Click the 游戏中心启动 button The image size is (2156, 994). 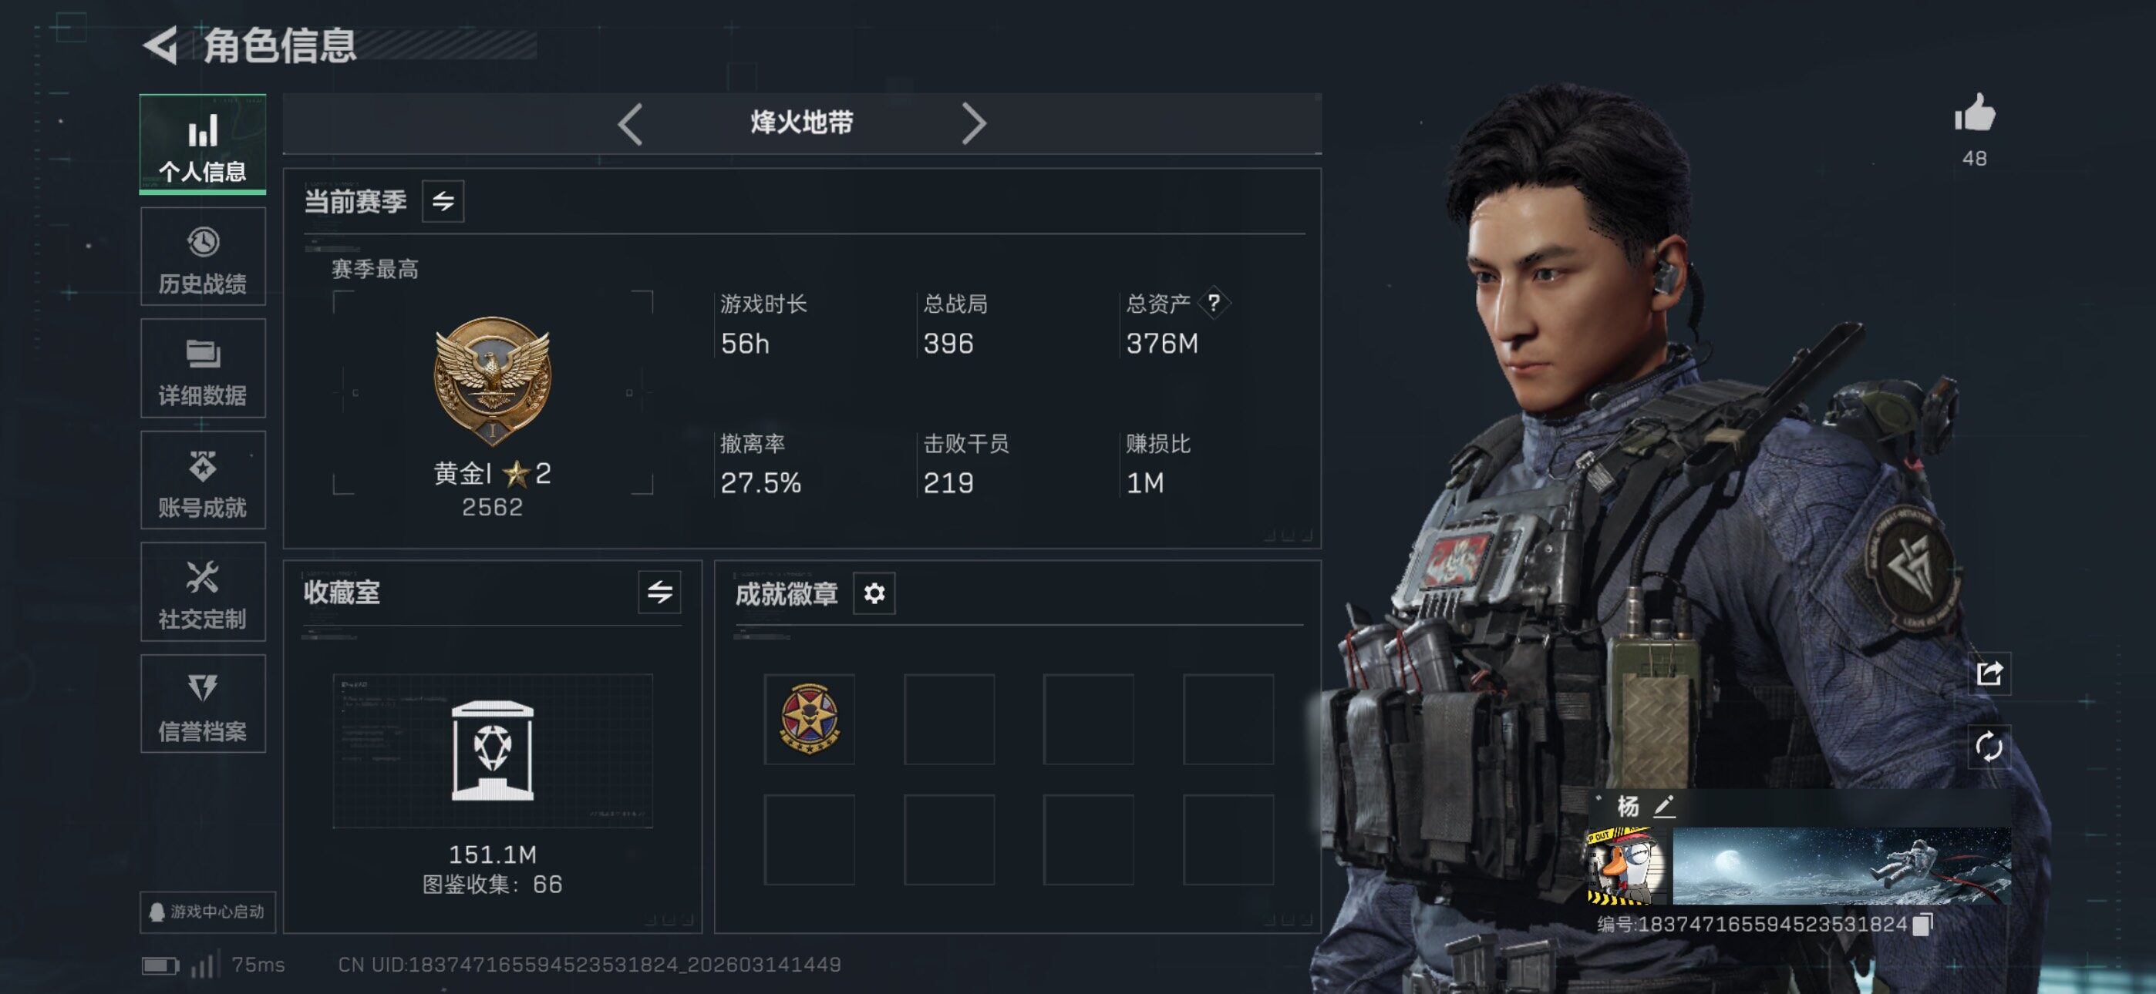point(207,912)
